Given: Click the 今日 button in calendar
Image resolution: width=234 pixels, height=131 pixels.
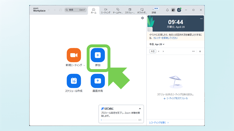Looking at the screenshot, I should (152, 51).
